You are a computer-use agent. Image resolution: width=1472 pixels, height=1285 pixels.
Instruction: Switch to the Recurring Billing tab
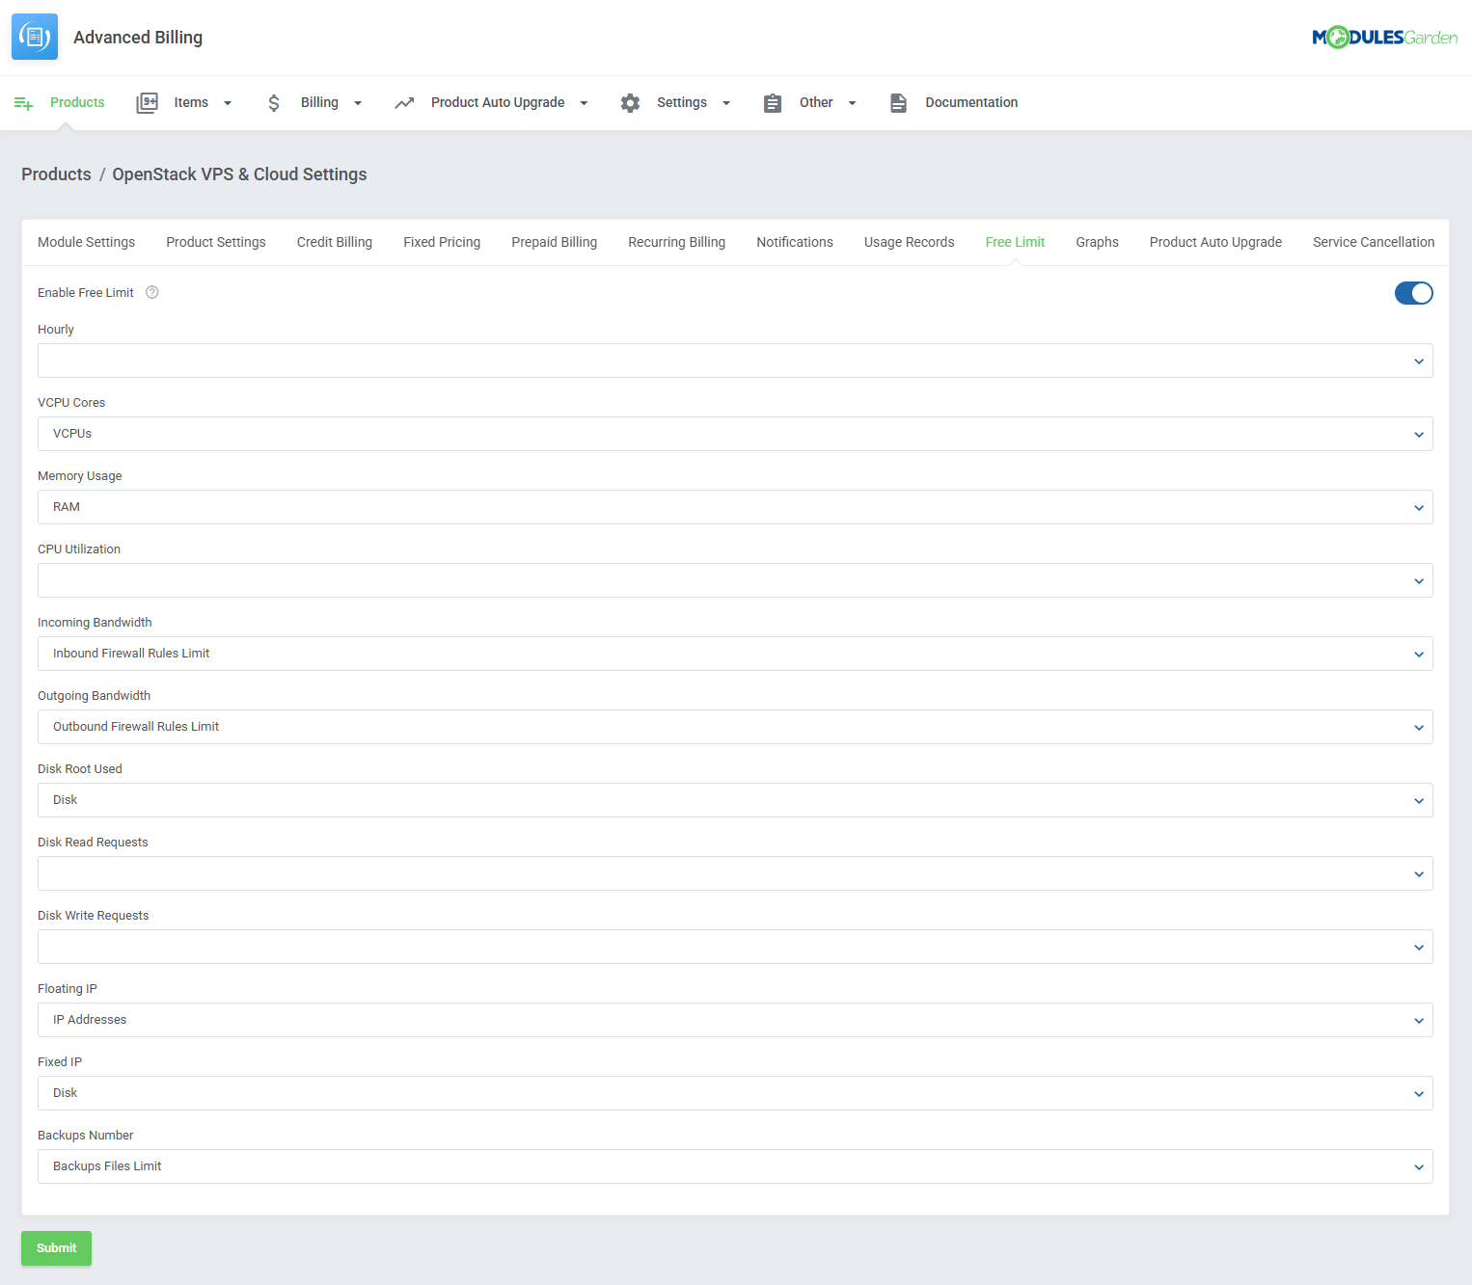676,242
